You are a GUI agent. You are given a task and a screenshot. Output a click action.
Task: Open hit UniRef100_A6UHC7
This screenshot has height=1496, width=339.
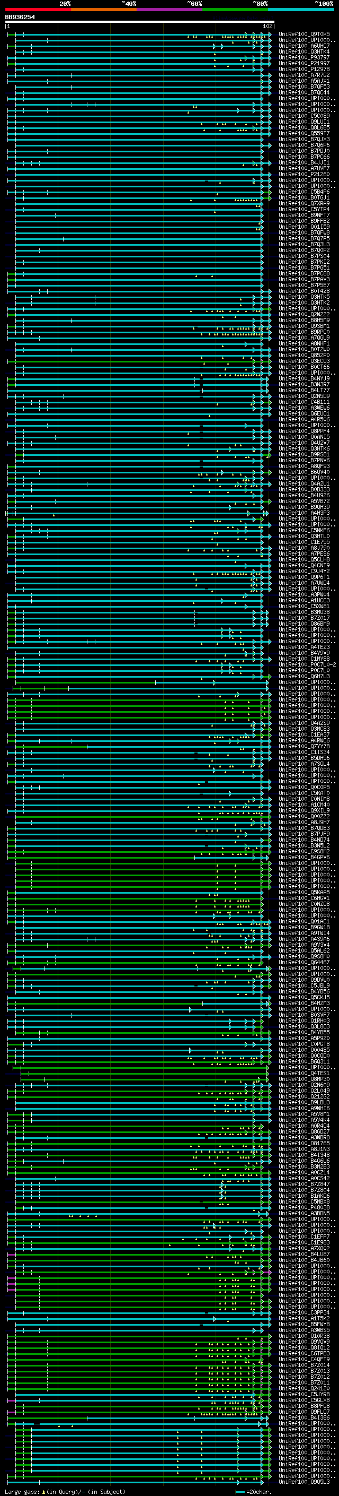pyautogui.click(x=304, y=46)
